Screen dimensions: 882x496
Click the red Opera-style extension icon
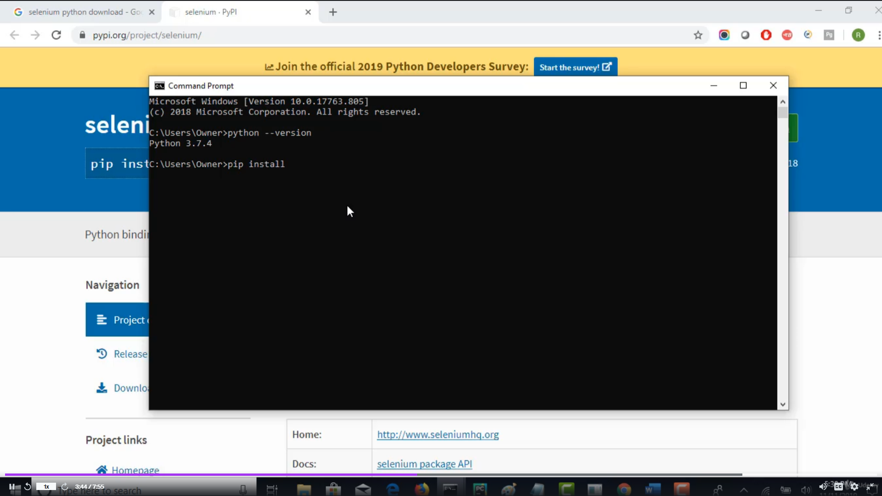[x=766, y=35]
